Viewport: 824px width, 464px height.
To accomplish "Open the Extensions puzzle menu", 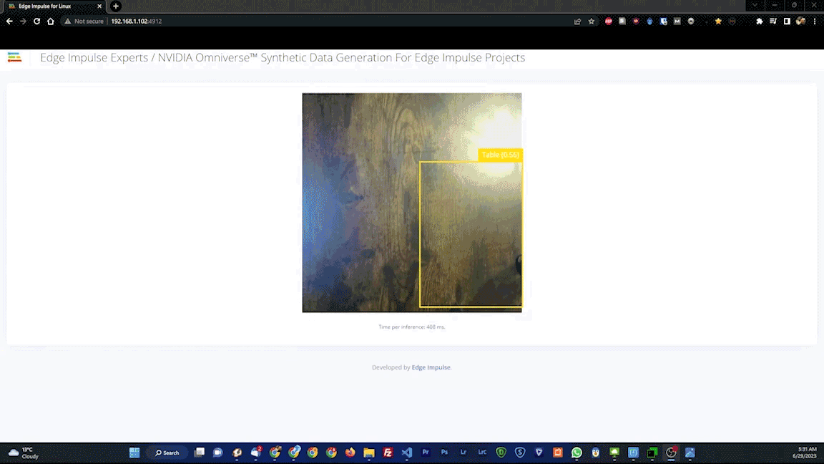I will pyautogui.click(x=760, y=21).
